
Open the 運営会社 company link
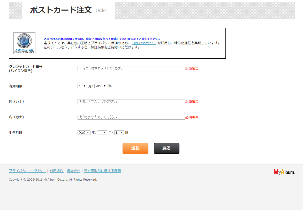click(x=73, y=171)
